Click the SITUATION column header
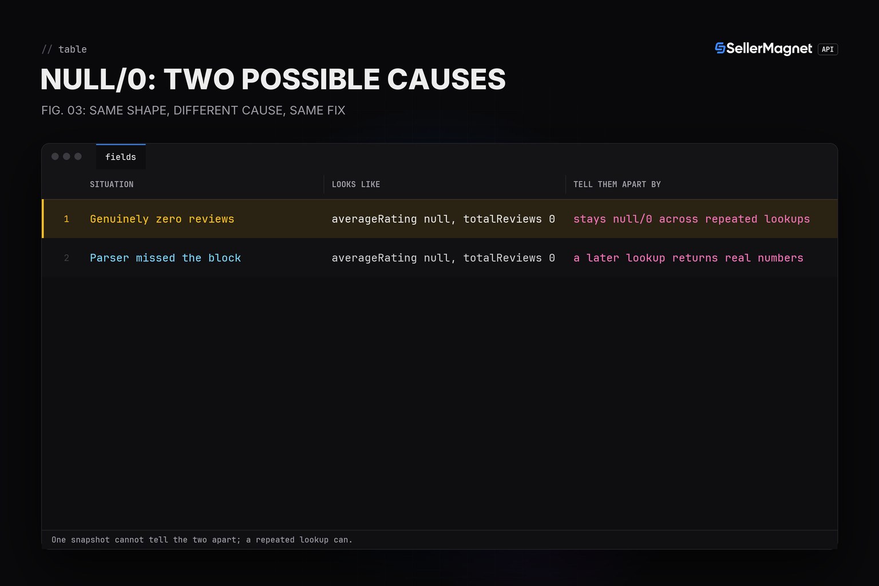This screenshot has height=586, width=879. tap(112, 184)
